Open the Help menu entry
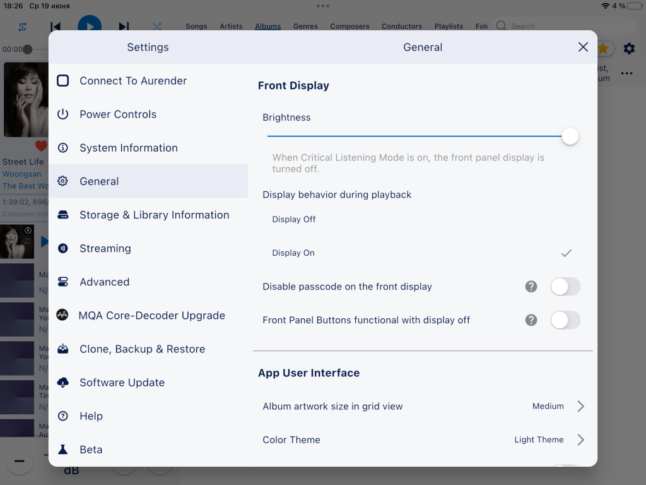Screen dimensions: 646x485 (x=148, y=416)
